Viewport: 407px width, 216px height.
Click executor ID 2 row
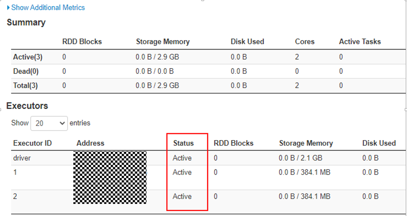(15, 197)
